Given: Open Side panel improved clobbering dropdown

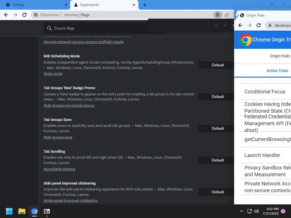Looking at the screenshot, I should pyautogui.click(x=216, y=192).
